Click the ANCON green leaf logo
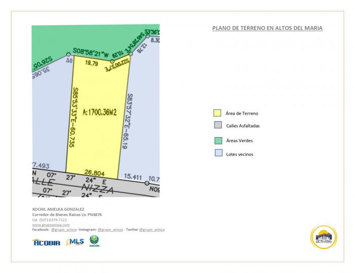This screenshot has width=355, height=273. (94, 241)
